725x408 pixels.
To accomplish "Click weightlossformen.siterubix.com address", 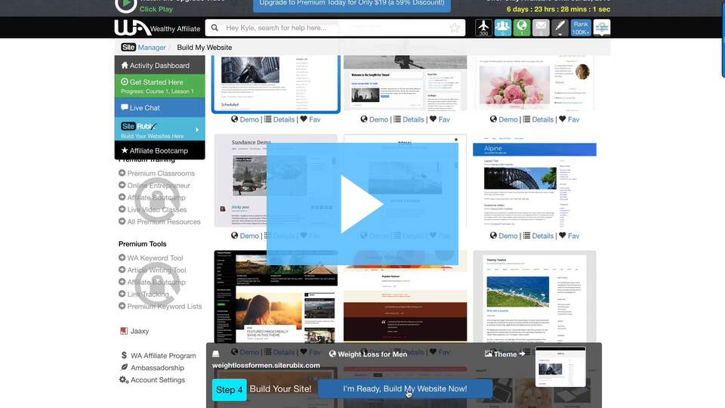I will click(x=266, y=365).
